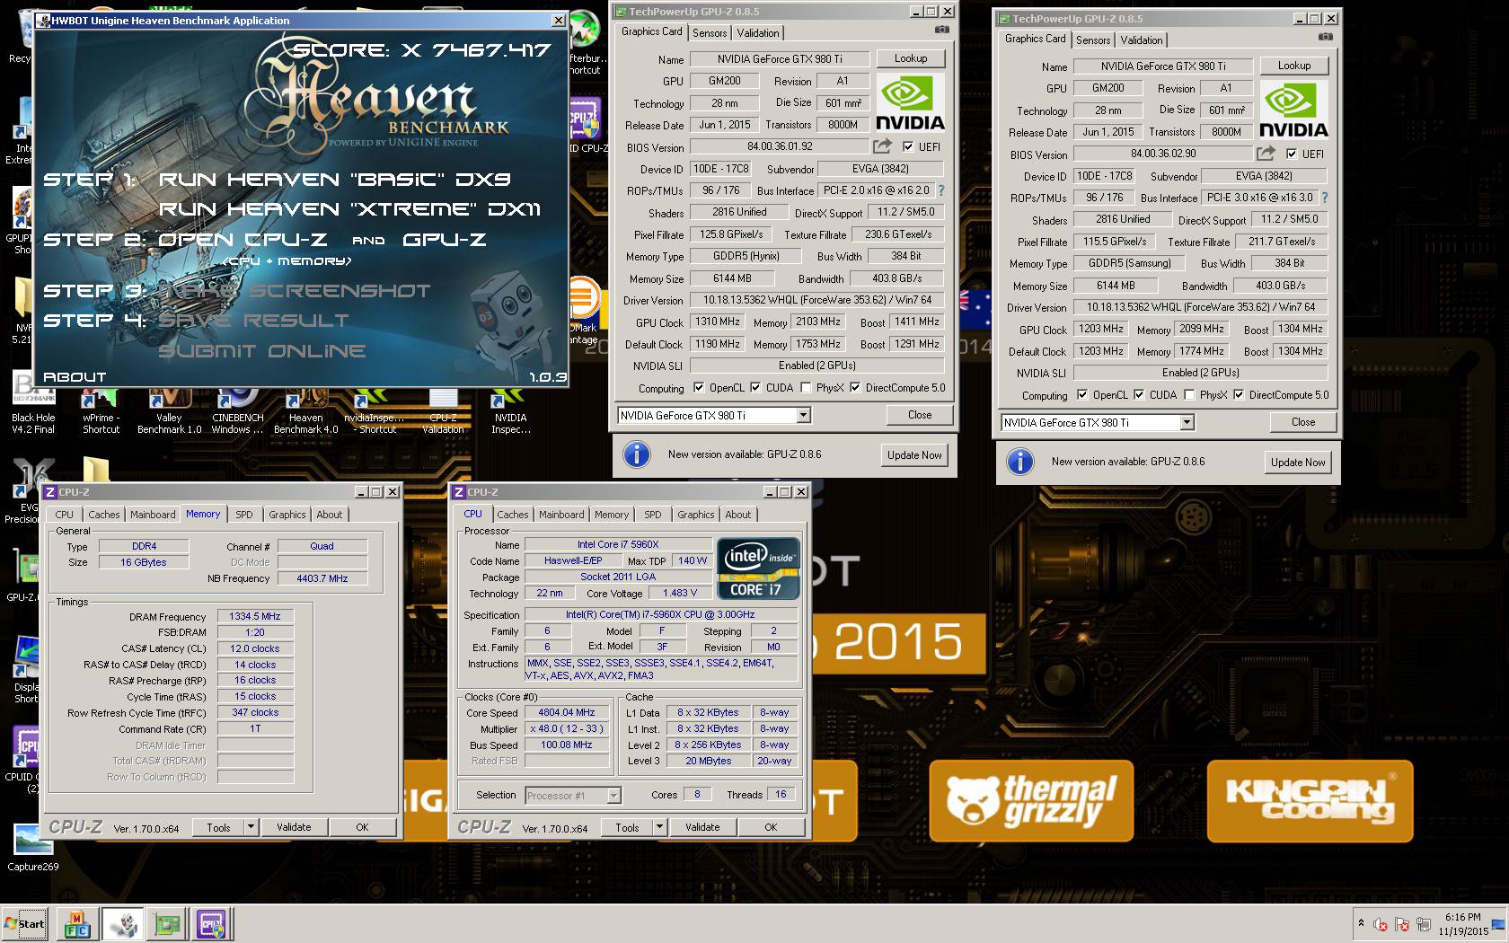This screenshot has width=1509, height=943.
Task: Toggle PhysX checkbox in left GPU-Z
Action: pos(806,388)
